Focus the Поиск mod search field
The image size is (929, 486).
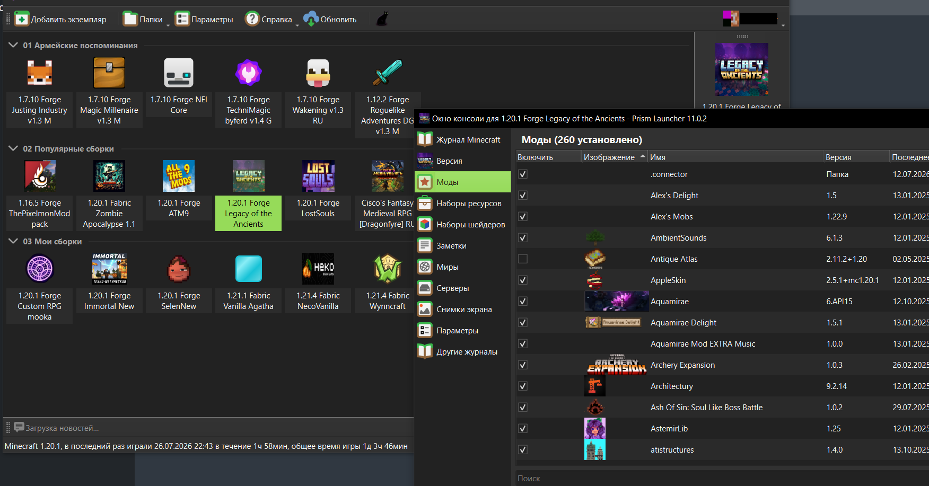(x=722, y=478)
